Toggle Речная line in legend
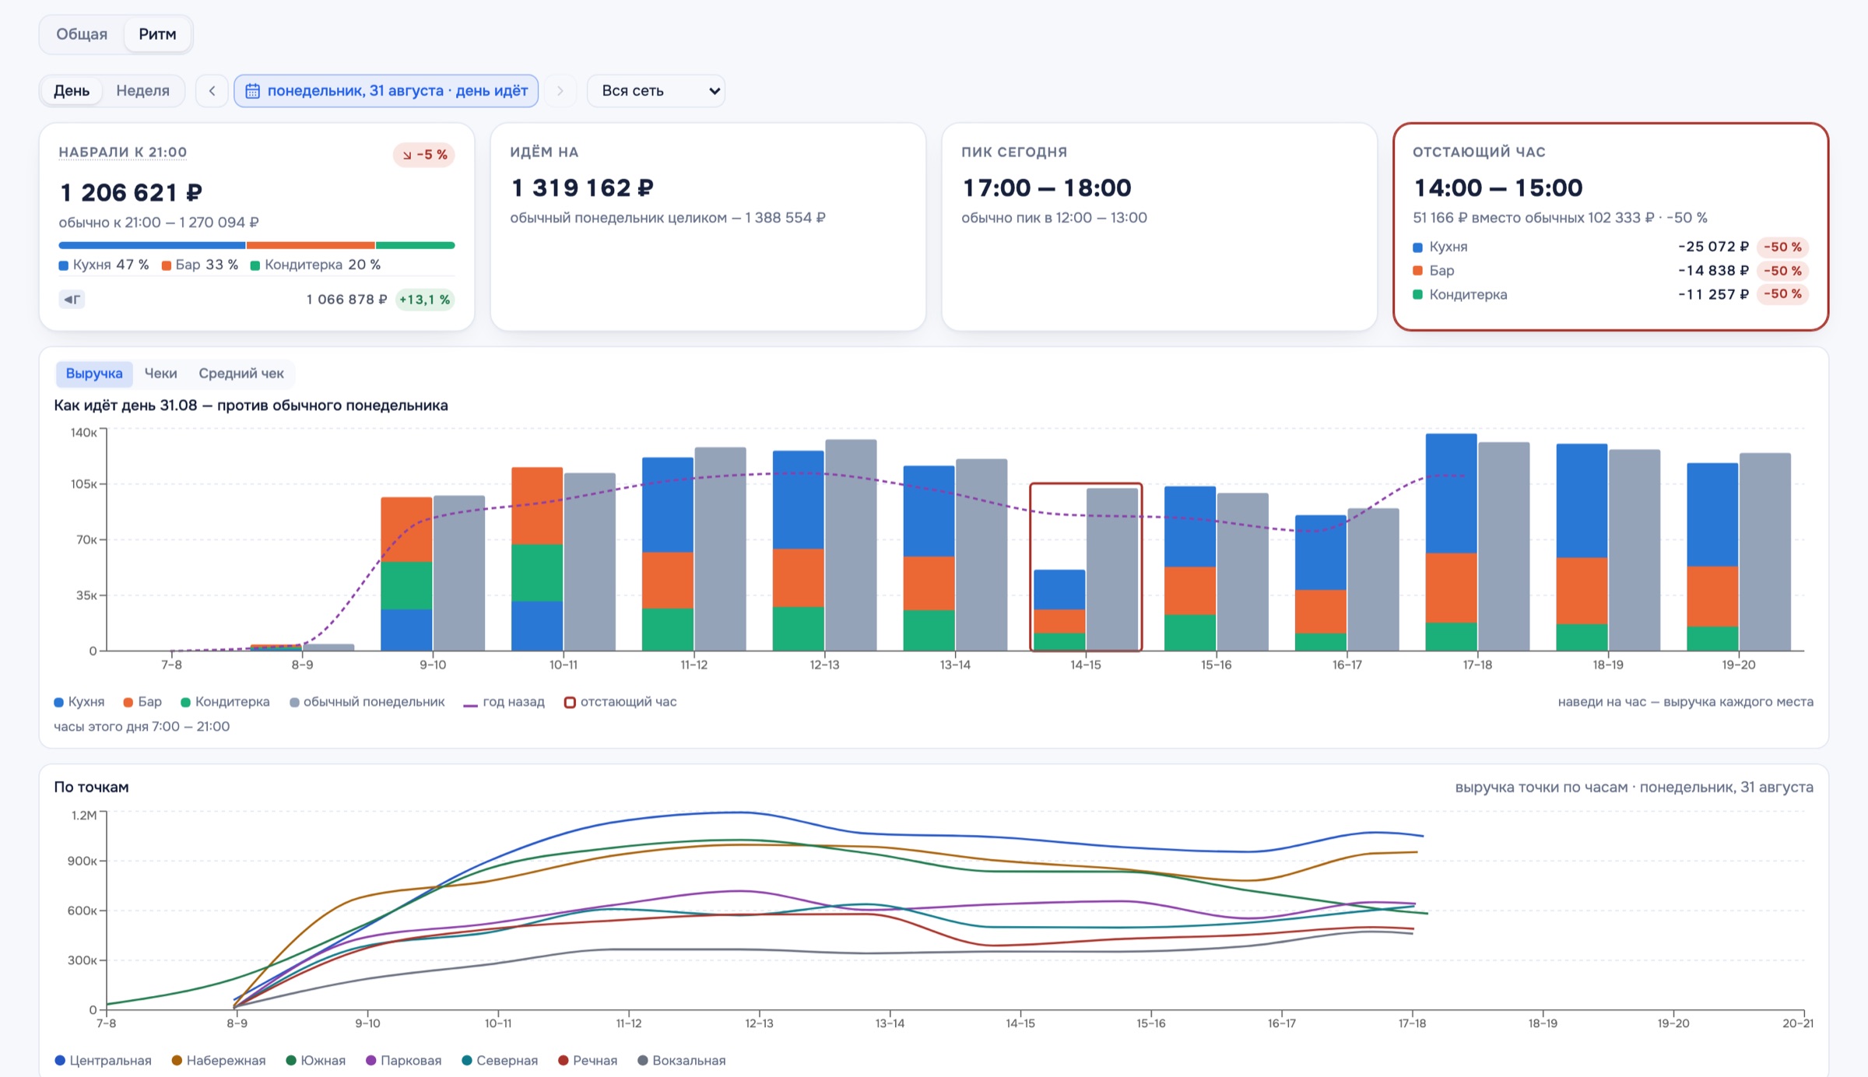This screenshot has width=1868, height=1077. (588, 1061)
